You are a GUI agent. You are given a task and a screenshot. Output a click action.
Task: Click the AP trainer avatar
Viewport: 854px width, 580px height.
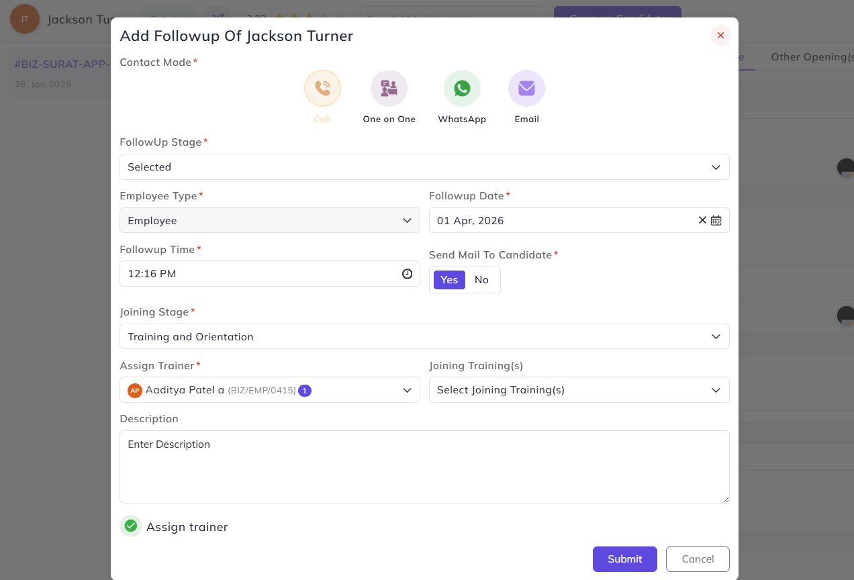(x=135, y=390)
